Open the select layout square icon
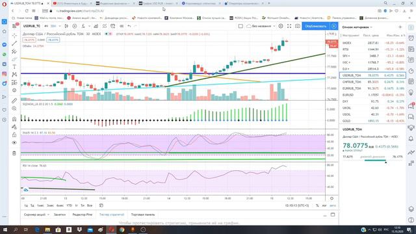 (x=240, y=26)
